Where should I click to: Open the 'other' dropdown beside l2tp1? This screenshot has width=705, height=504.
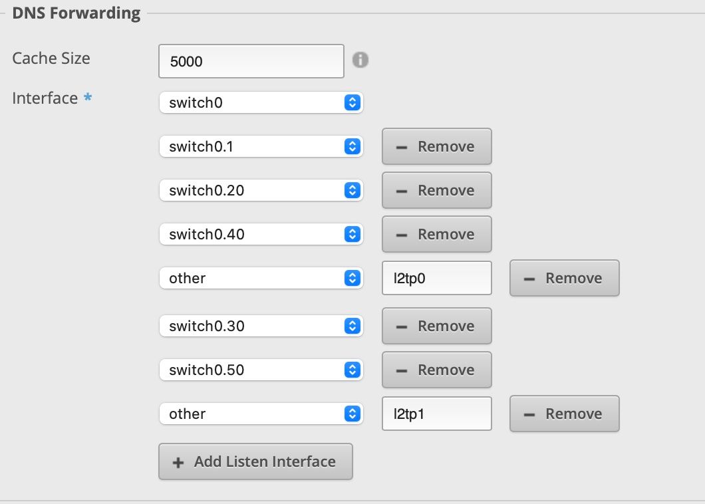click(261, 414)
